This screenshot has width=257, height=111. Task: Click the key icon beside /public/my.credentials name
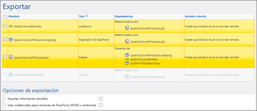coord(11,26)
